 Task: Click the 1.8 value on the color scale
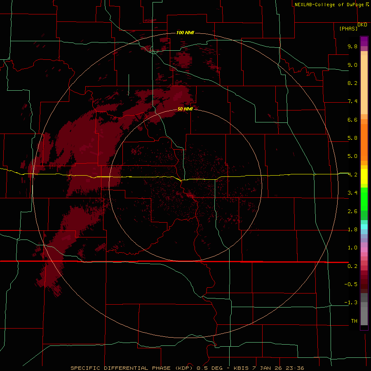coord(352,230)
